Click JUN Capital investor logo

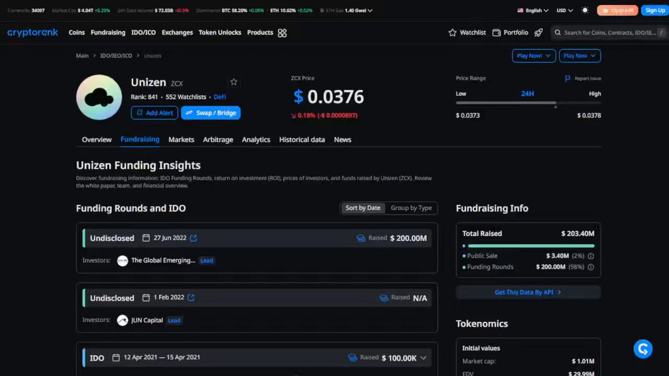123,320
